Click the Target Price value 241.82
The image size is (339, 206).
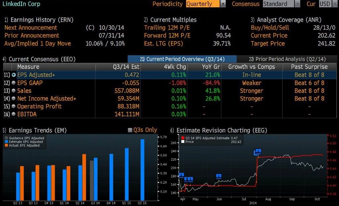[x=326, y=44]
